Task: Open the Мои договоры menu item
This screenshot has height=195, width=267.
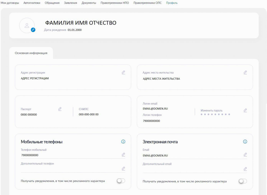Action: pos(10,3)
